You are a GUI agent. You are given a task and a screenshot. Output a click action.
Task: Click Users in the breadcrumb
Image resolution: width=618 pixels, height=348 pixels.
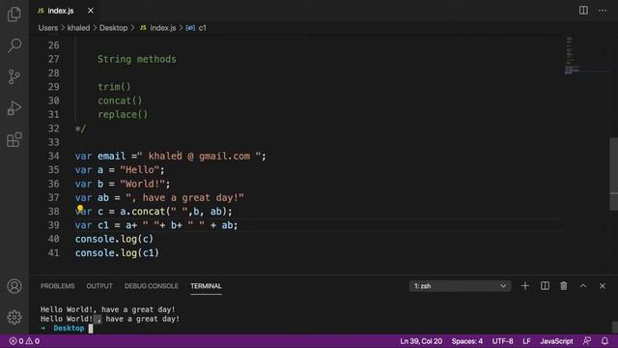(x=48, y=28)
